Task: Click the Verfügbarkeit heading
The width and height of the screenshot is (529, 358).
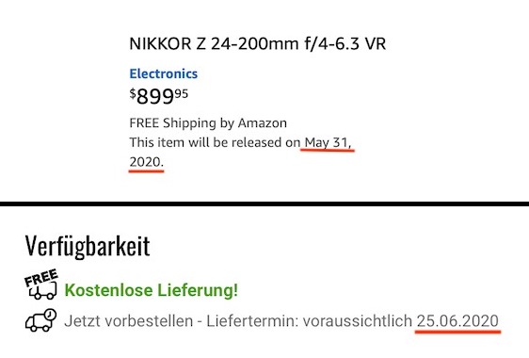Action: pyautogui.click(x=88, y=246)
